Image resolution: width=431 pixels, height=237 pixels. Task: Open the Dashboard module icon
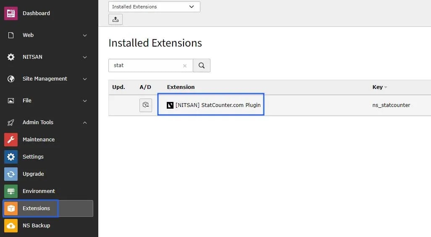tap(11, 13)
